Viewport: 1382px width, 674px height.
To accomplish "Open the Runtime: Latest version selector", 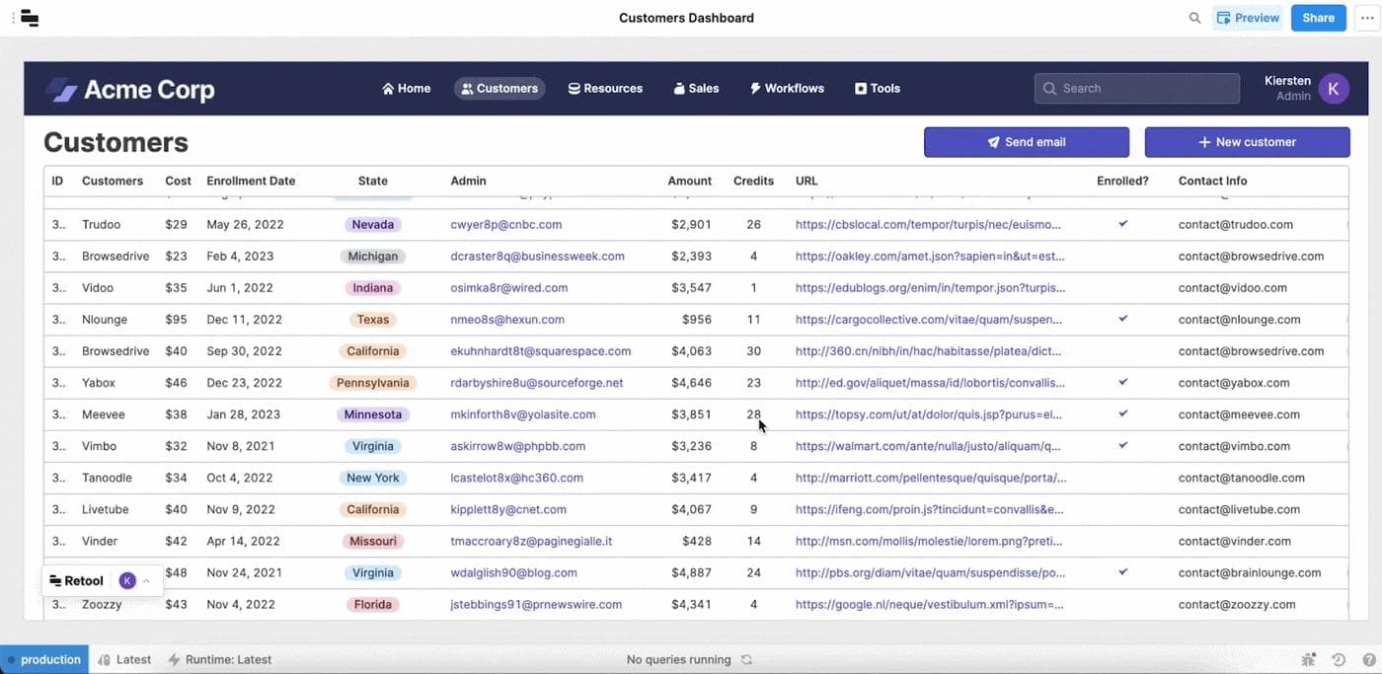I will click(219, 660).
